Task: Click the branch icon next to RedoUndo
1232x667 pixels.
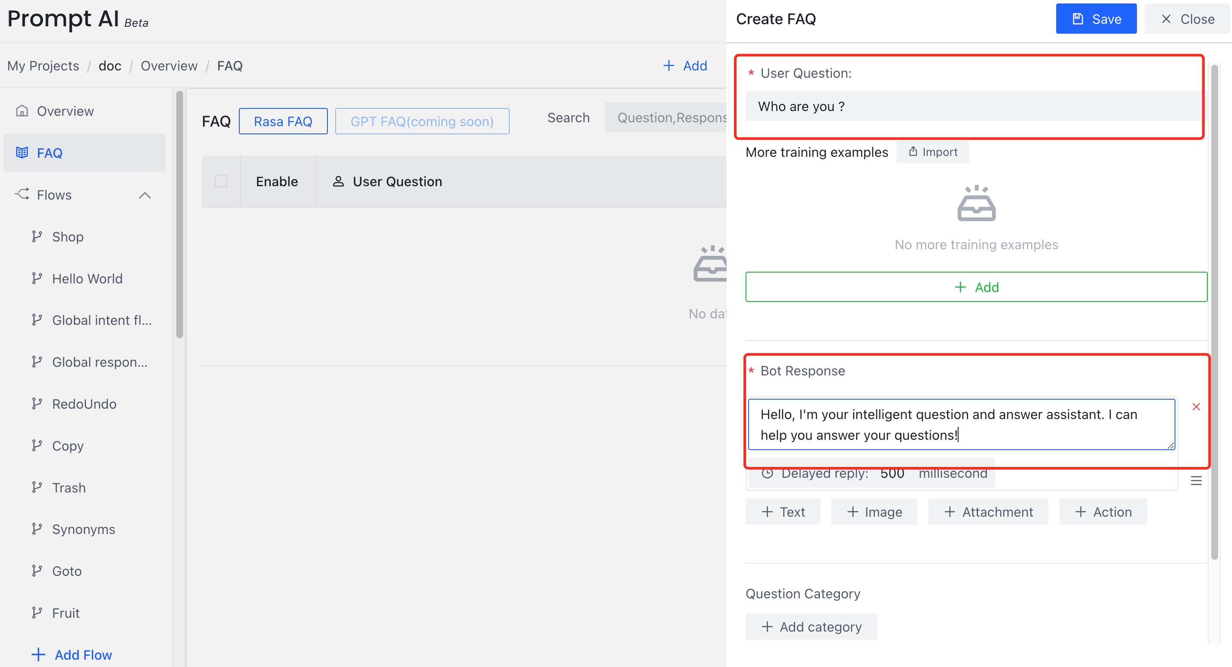Action: (37, 403)
